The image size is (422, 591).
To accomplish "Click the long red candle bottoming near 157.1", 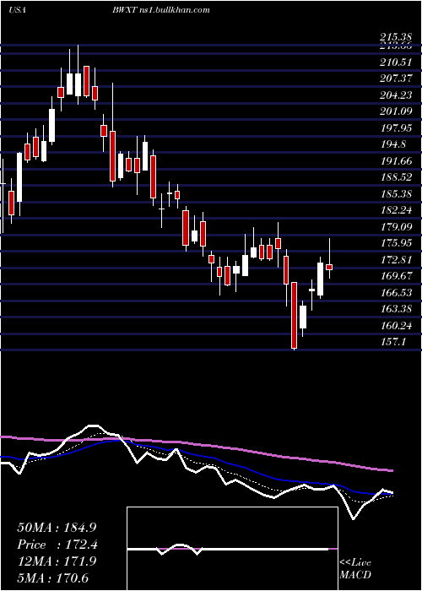I will pyautogui.click(x=294, y=315).
